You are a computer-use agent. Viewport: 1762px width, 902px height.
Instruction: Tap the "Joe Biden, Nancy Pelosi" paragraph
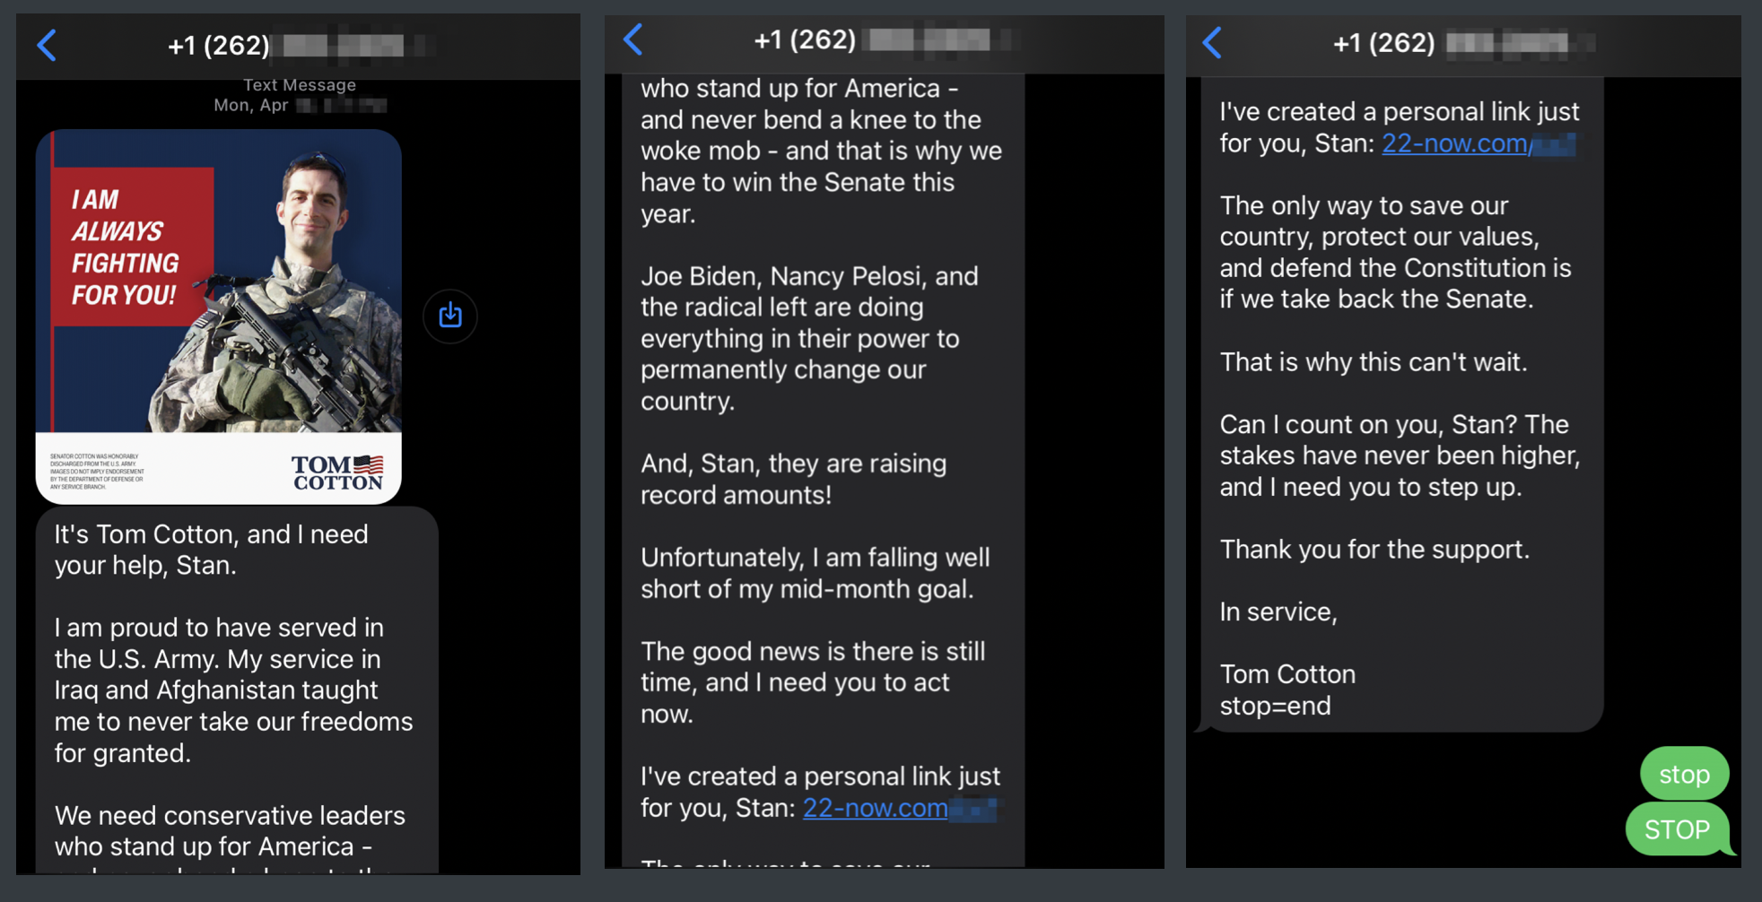809,338
